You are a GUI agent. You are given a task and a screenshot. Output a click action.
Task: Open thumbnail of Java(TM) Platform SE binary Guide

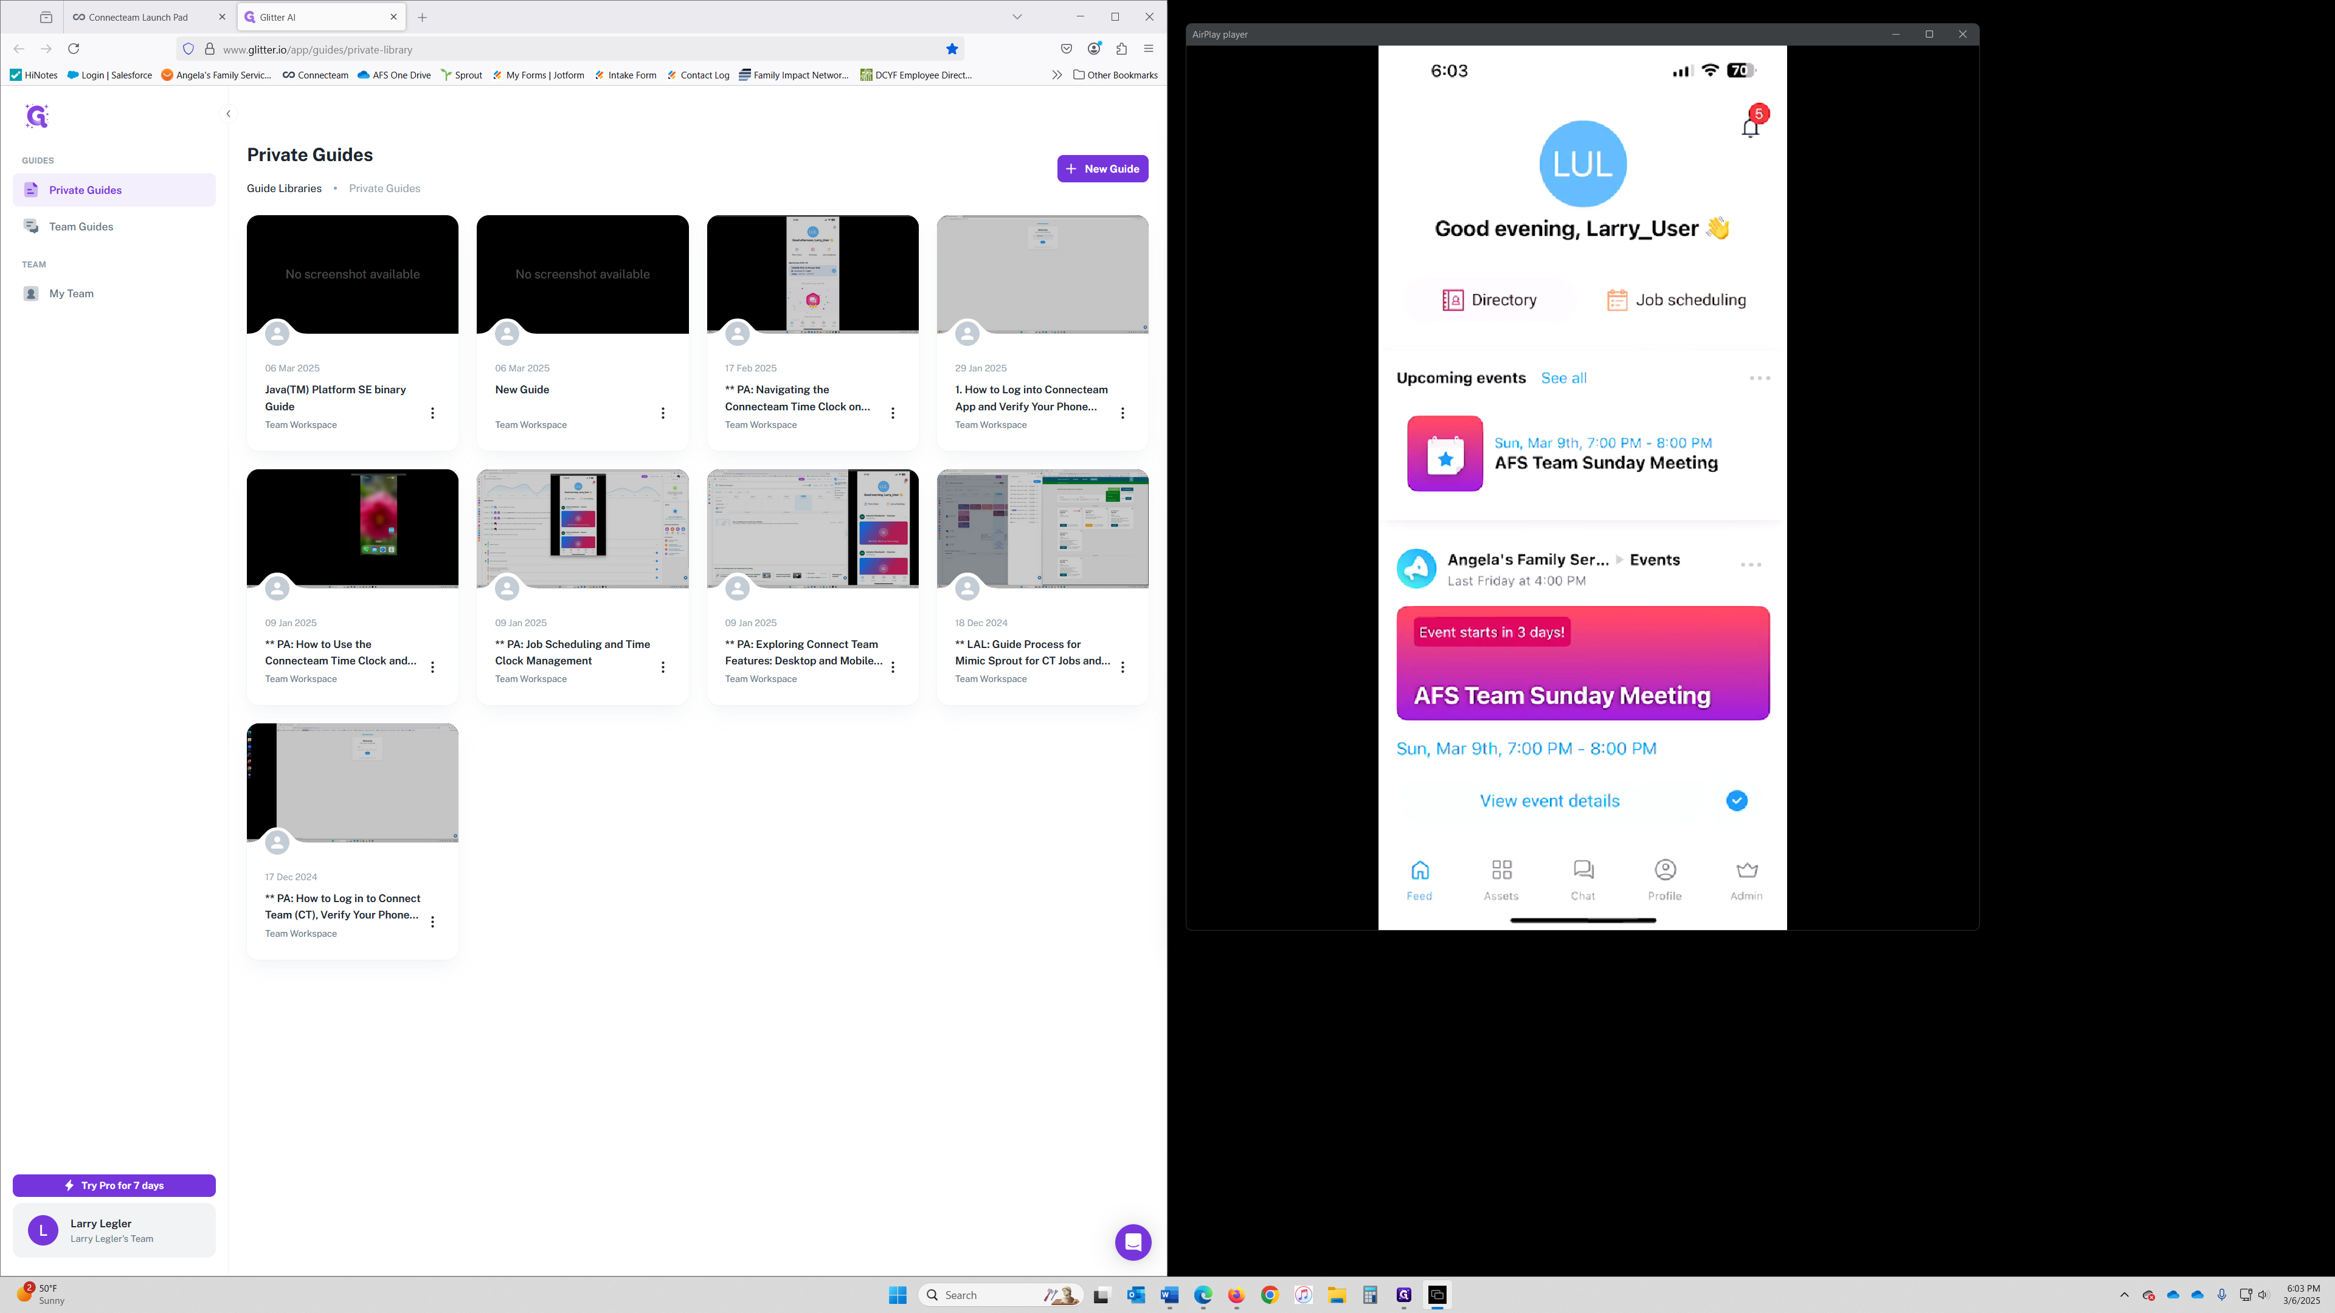point(353,274)
